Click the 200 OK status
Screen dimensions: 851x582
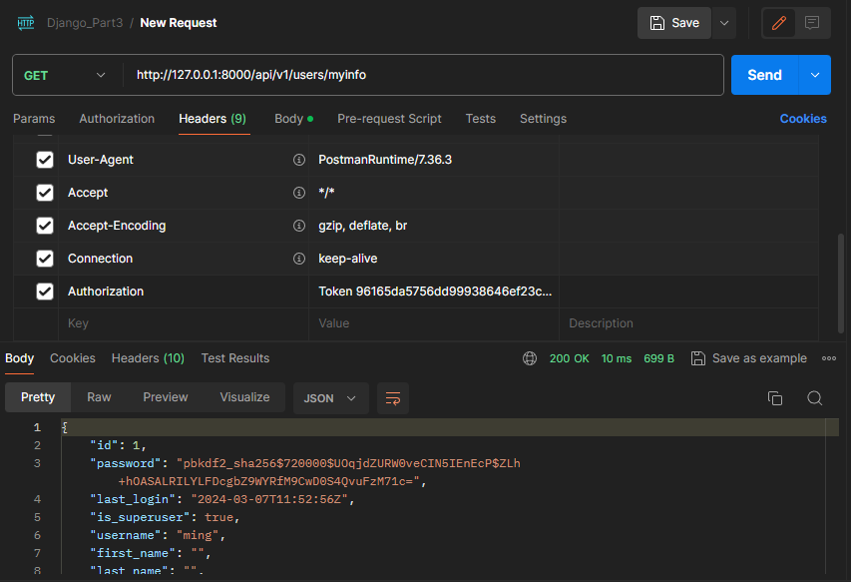pyautogui.click(x=569, y=358)
